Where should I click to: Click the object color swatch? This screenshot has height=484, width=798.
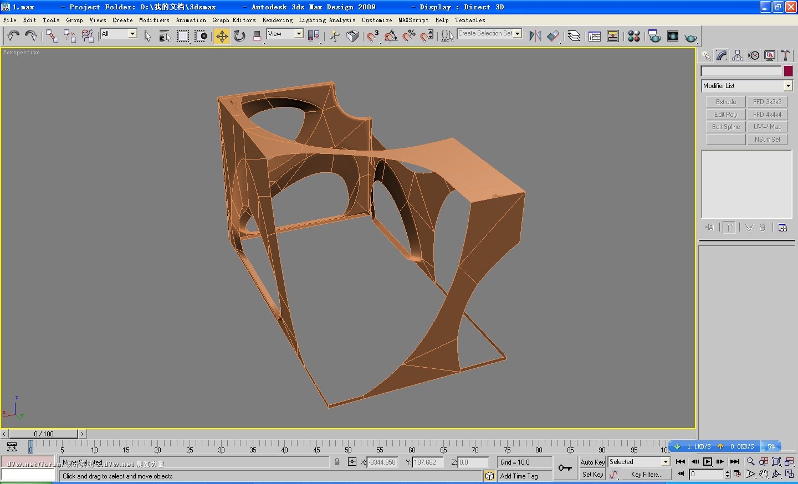coord(788,71)
